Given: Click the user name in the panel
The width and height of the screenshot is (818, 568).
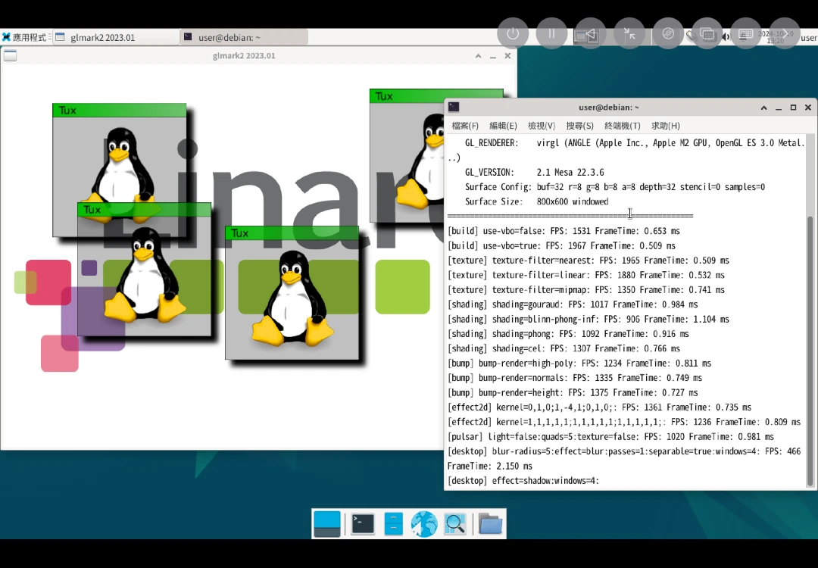Looking at the screenshot, I should [809, 38].
